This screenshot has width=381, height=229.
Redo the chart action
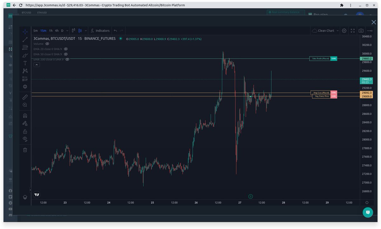[x=121, y=31]
